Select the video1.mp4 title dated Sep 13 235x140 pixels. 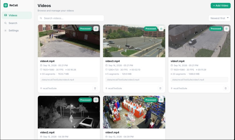pyautogui.click(x=112, y=132)
